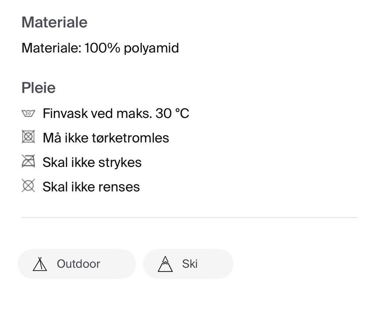The height and width of the screenshot is (312, 379).
Task: Click the horizontal divider line under Pleie
Action: point(189,217)
